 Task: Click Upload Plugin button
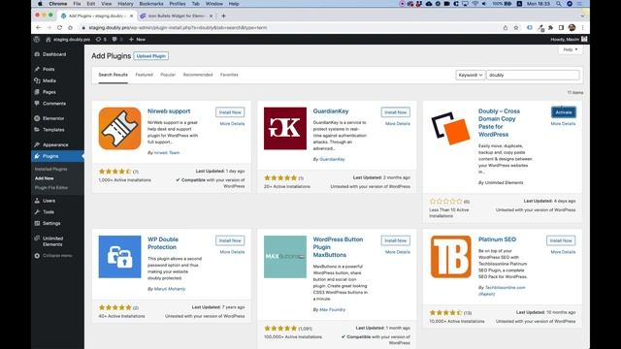coord(151,56)
